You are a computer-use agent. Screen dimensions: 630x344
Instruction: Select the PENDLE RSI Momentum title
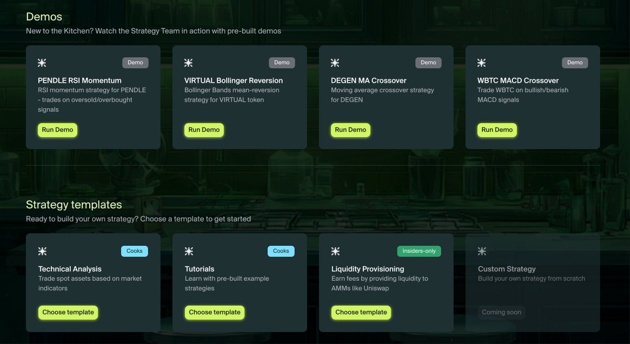tap(80, 80)
